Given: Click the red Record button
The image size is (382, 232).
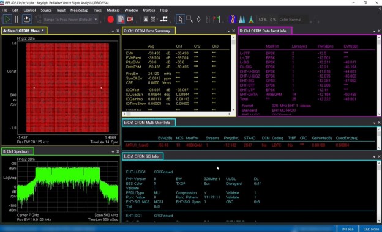Looking at the screenshot, I should click(111, 20).
